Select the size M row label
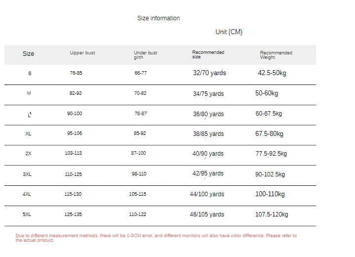 pyautogui.click(x=29, y=93)
